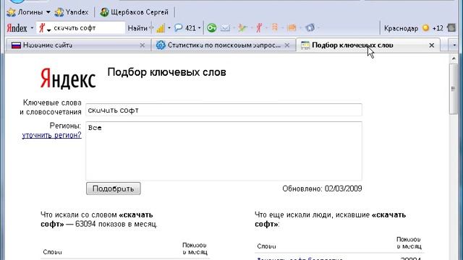Click the Обновлено: 02/03/2009 date text
463x260 pixels.
pos(322,188)
